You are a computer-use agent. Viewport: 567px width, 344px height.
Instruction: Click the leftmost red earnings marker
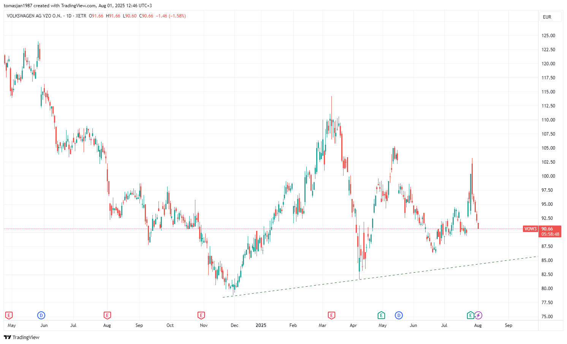pos(9,315)
